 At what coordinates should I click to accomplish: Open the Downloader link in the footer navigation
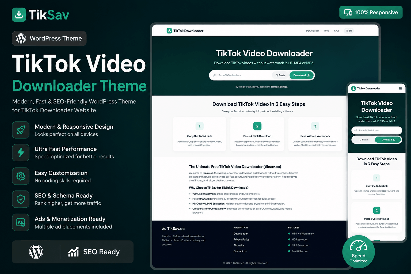(x=241, y=234)
